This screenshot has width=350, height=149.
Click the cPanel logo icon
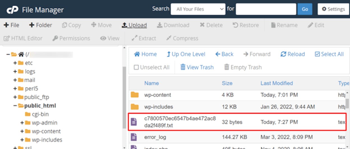[12, 10]
